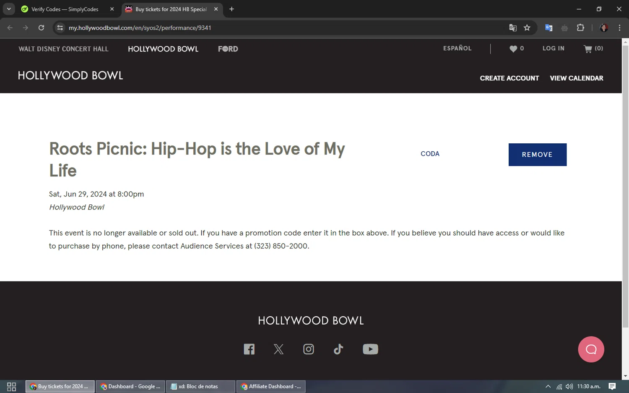This screenshot has height=393, width=629.
Task: Open View Calendar
Action: pos(577,78)
